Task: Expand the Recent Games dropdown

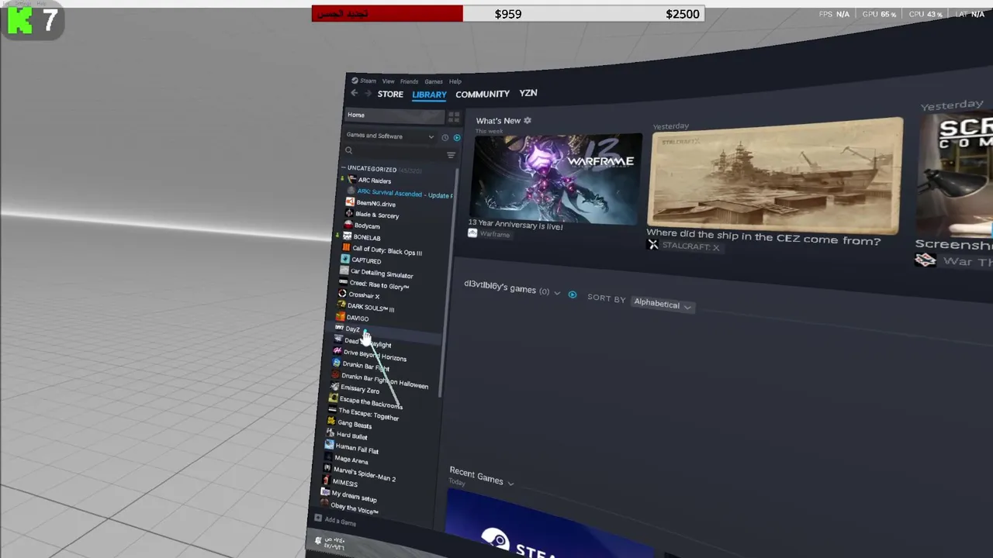Action: coord(510,483)
